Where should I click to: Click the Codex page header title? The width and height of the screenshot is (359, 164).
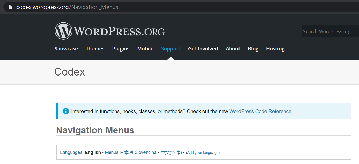(x=70, y=72)
